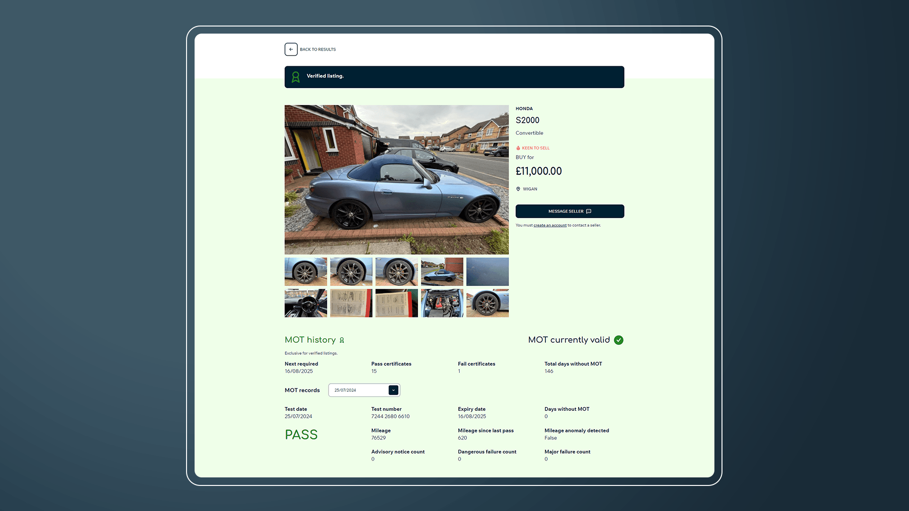Click the KEEN TO SELL label
The width and height of the screenshot is (909, 511).
536,148
